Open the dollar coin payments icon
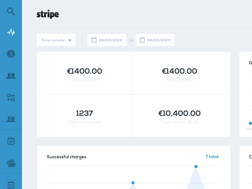 [x=11, y=54]
